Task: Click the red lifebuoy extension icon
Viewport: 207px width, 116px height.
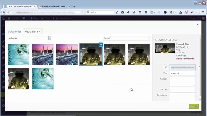Action: (x=186, y=12)
